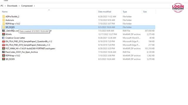
Task: Expand the chevron after Downloads breadcrumb
Action: [x=19, y=6]
